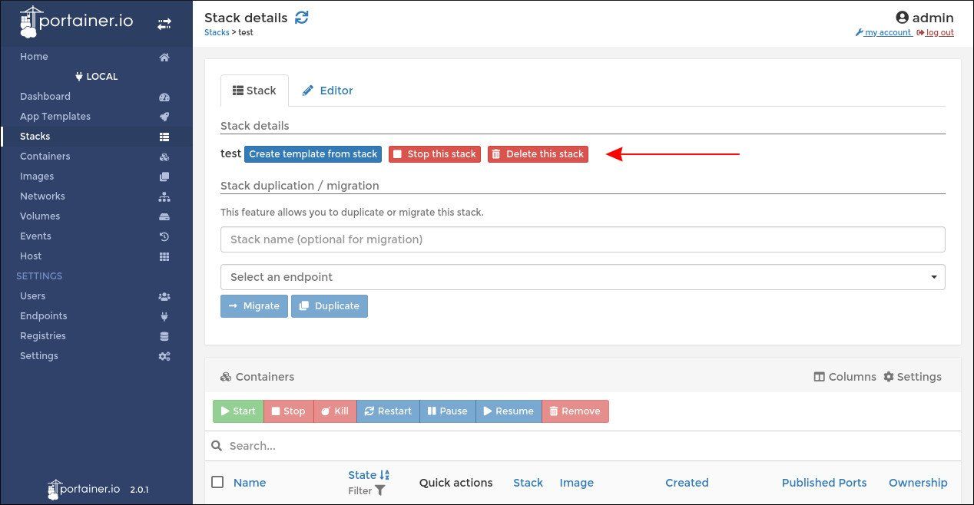
Task: Open the Containers table Settings menu
Action: 913,377
